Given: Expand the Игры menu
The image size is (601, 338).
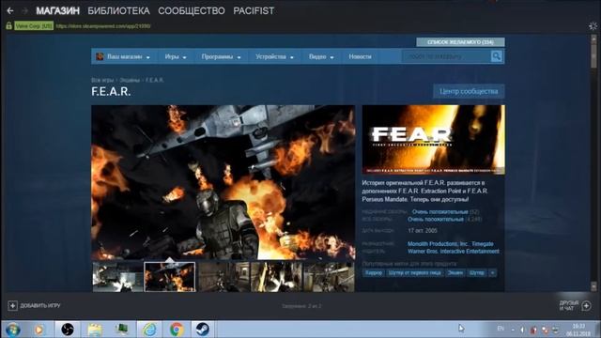Looking at the screenshot, I should pos(176,56).
